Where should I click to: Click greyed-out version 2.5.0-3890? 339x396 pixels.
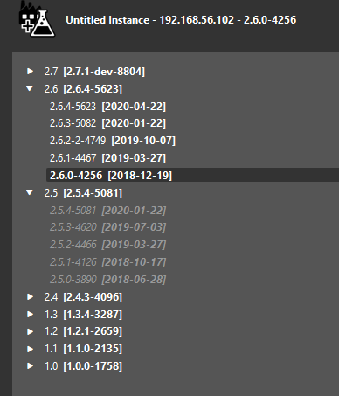107,280
